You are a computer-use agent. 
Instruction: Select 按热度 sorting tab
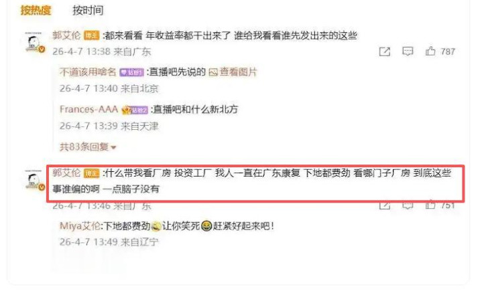(x=36, y=10)
